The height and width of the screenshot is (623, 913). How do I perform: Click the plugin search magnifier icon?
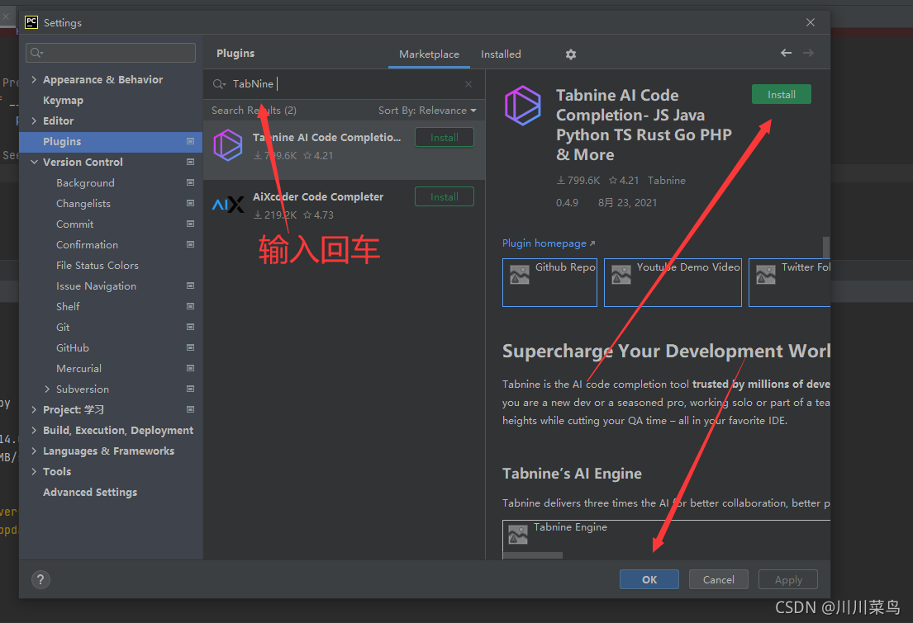click(x=219, y=84)
